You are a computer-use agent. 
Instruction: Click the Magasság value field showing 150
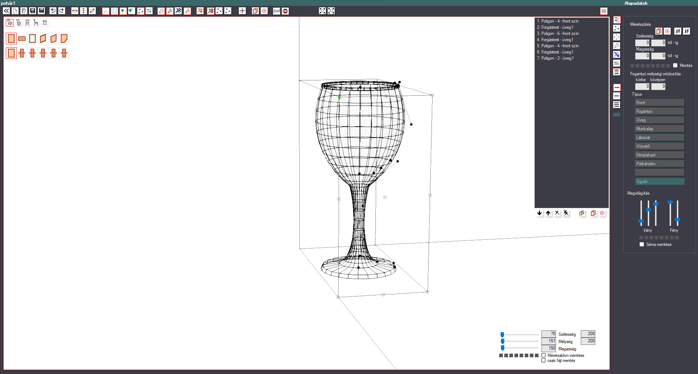(x=549, y=348)
